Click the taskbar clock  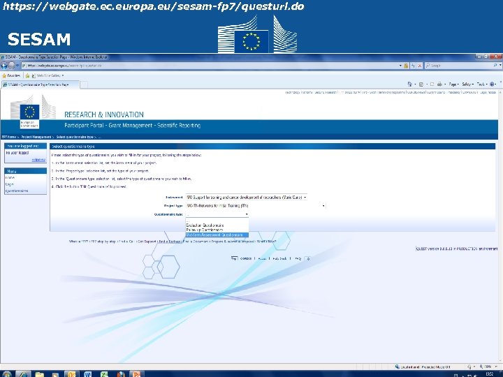pyautogui.click(x=490, y=374)
